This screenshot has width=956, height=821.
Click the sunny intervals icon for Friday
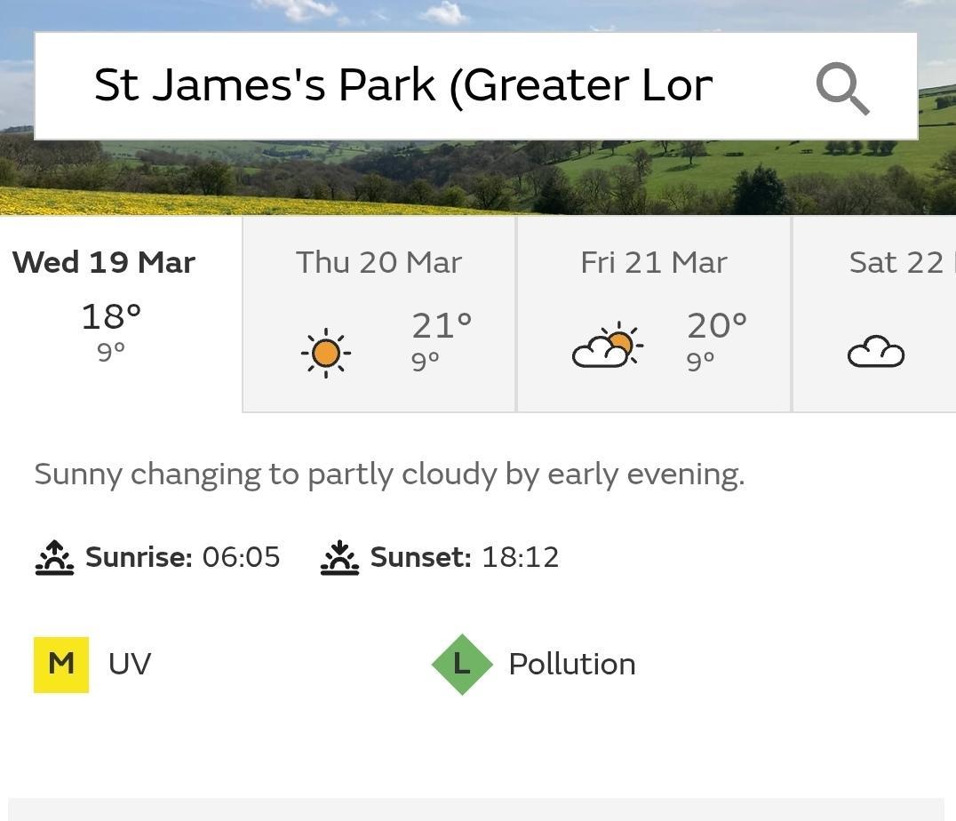pyautogui.click(x=607, y=346)
